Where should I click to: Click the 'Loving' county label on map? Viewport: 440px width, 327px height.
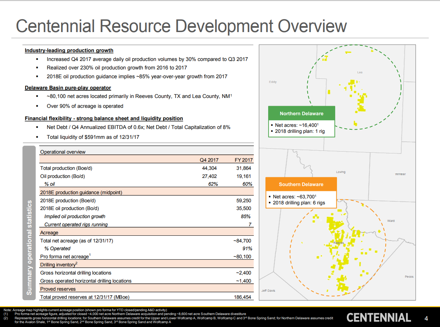tap(340, 172)
